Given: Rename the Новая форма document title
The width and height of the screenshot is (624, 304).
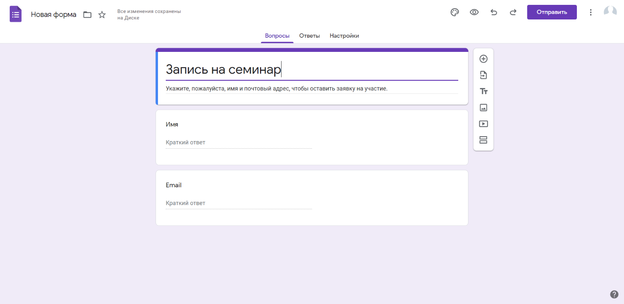Looking at the screenshot, I should 54,15.
